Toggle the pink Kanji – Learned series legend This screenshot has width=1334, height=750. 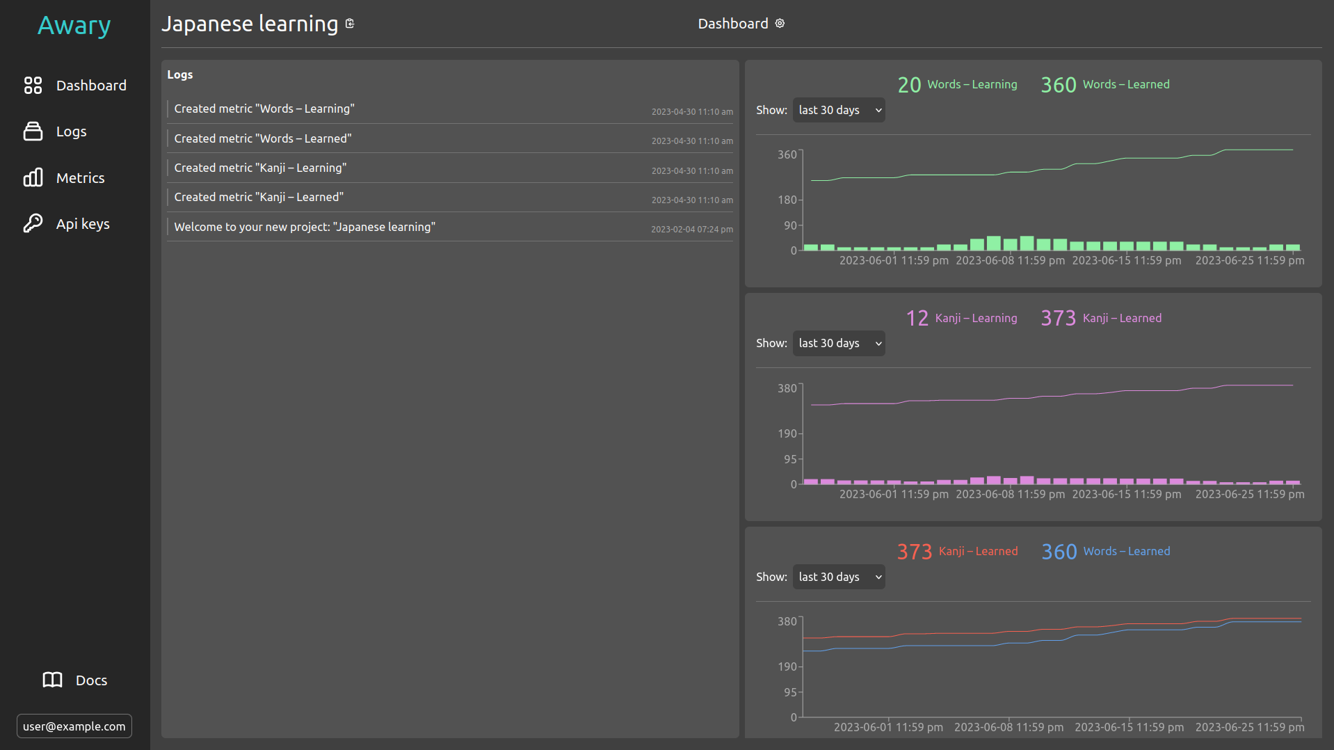click(x=1121, y=318)
